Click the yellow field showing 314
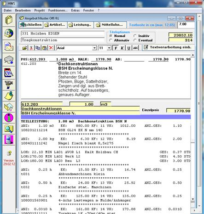 [181, 40]
